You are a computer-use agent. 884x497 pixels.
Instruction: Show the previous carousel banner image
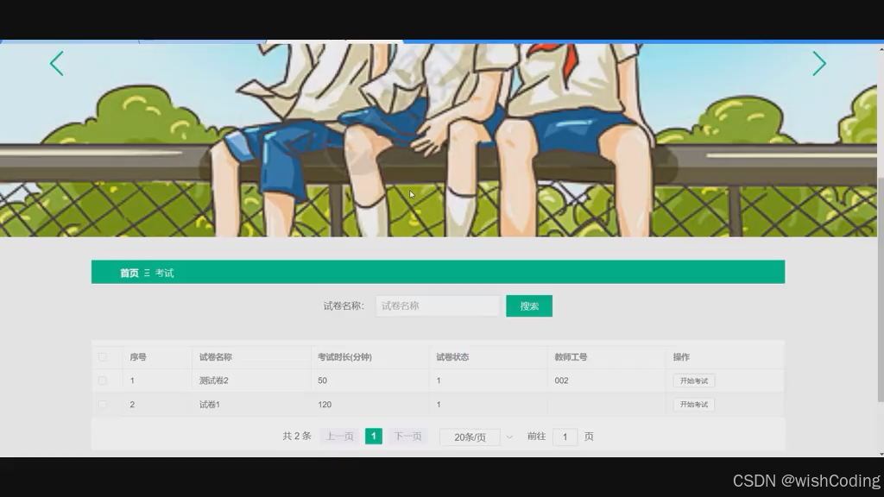point(56,63)
